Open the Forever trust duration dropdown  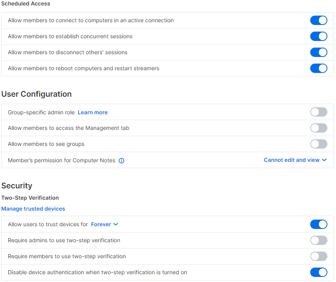point(105,224)
